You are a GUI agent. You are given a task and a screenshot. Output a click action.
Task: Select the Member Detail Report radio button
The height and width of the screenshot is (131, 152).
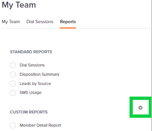[13, 125]
